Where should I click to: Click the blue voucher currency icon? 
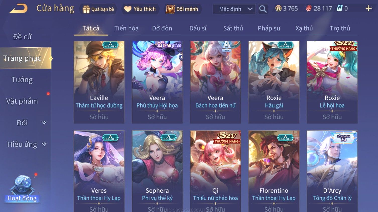(x=339, y=8)
